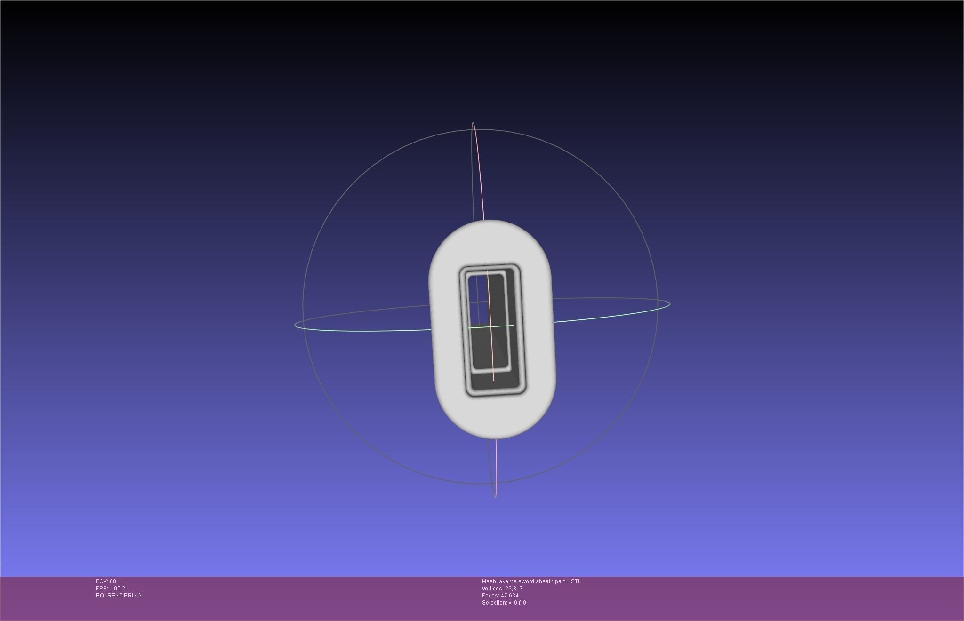
Task: Click the Selection: v: 0 f: 0 line
Action: (504, 603)
